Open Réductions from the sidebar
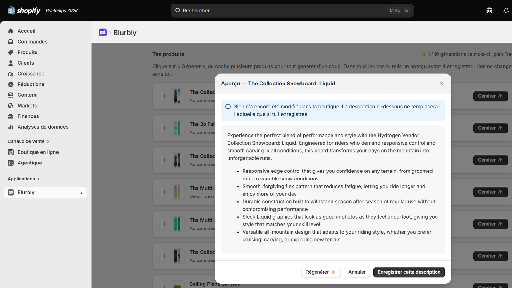This screenshot has width=512, height=288. coord(45,84)
